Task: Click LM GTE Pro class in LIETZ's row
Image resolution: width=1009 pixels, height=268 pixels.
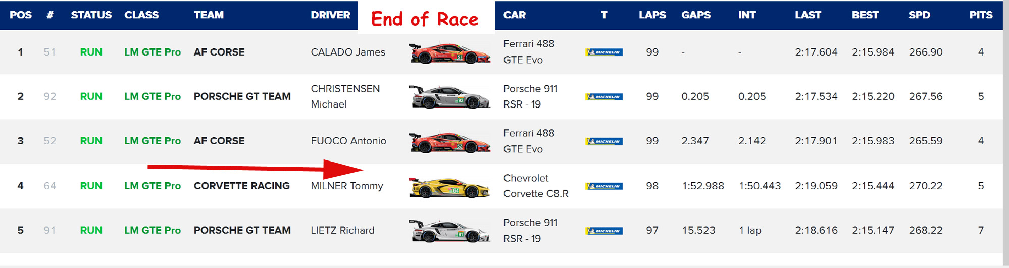Action: pos(153,230)
